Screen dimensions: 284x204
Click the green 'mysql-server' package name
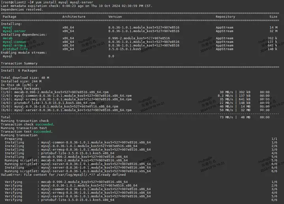14,31
